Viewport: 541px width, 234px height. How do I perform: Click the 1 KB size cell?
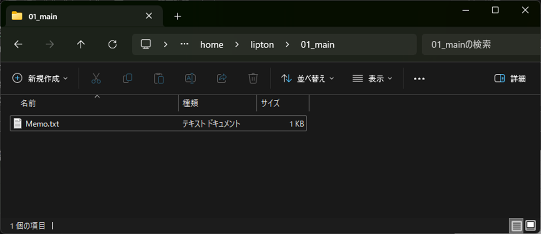point(297,123)
